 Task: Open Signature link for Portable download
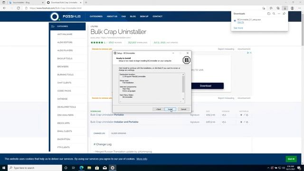195,115
